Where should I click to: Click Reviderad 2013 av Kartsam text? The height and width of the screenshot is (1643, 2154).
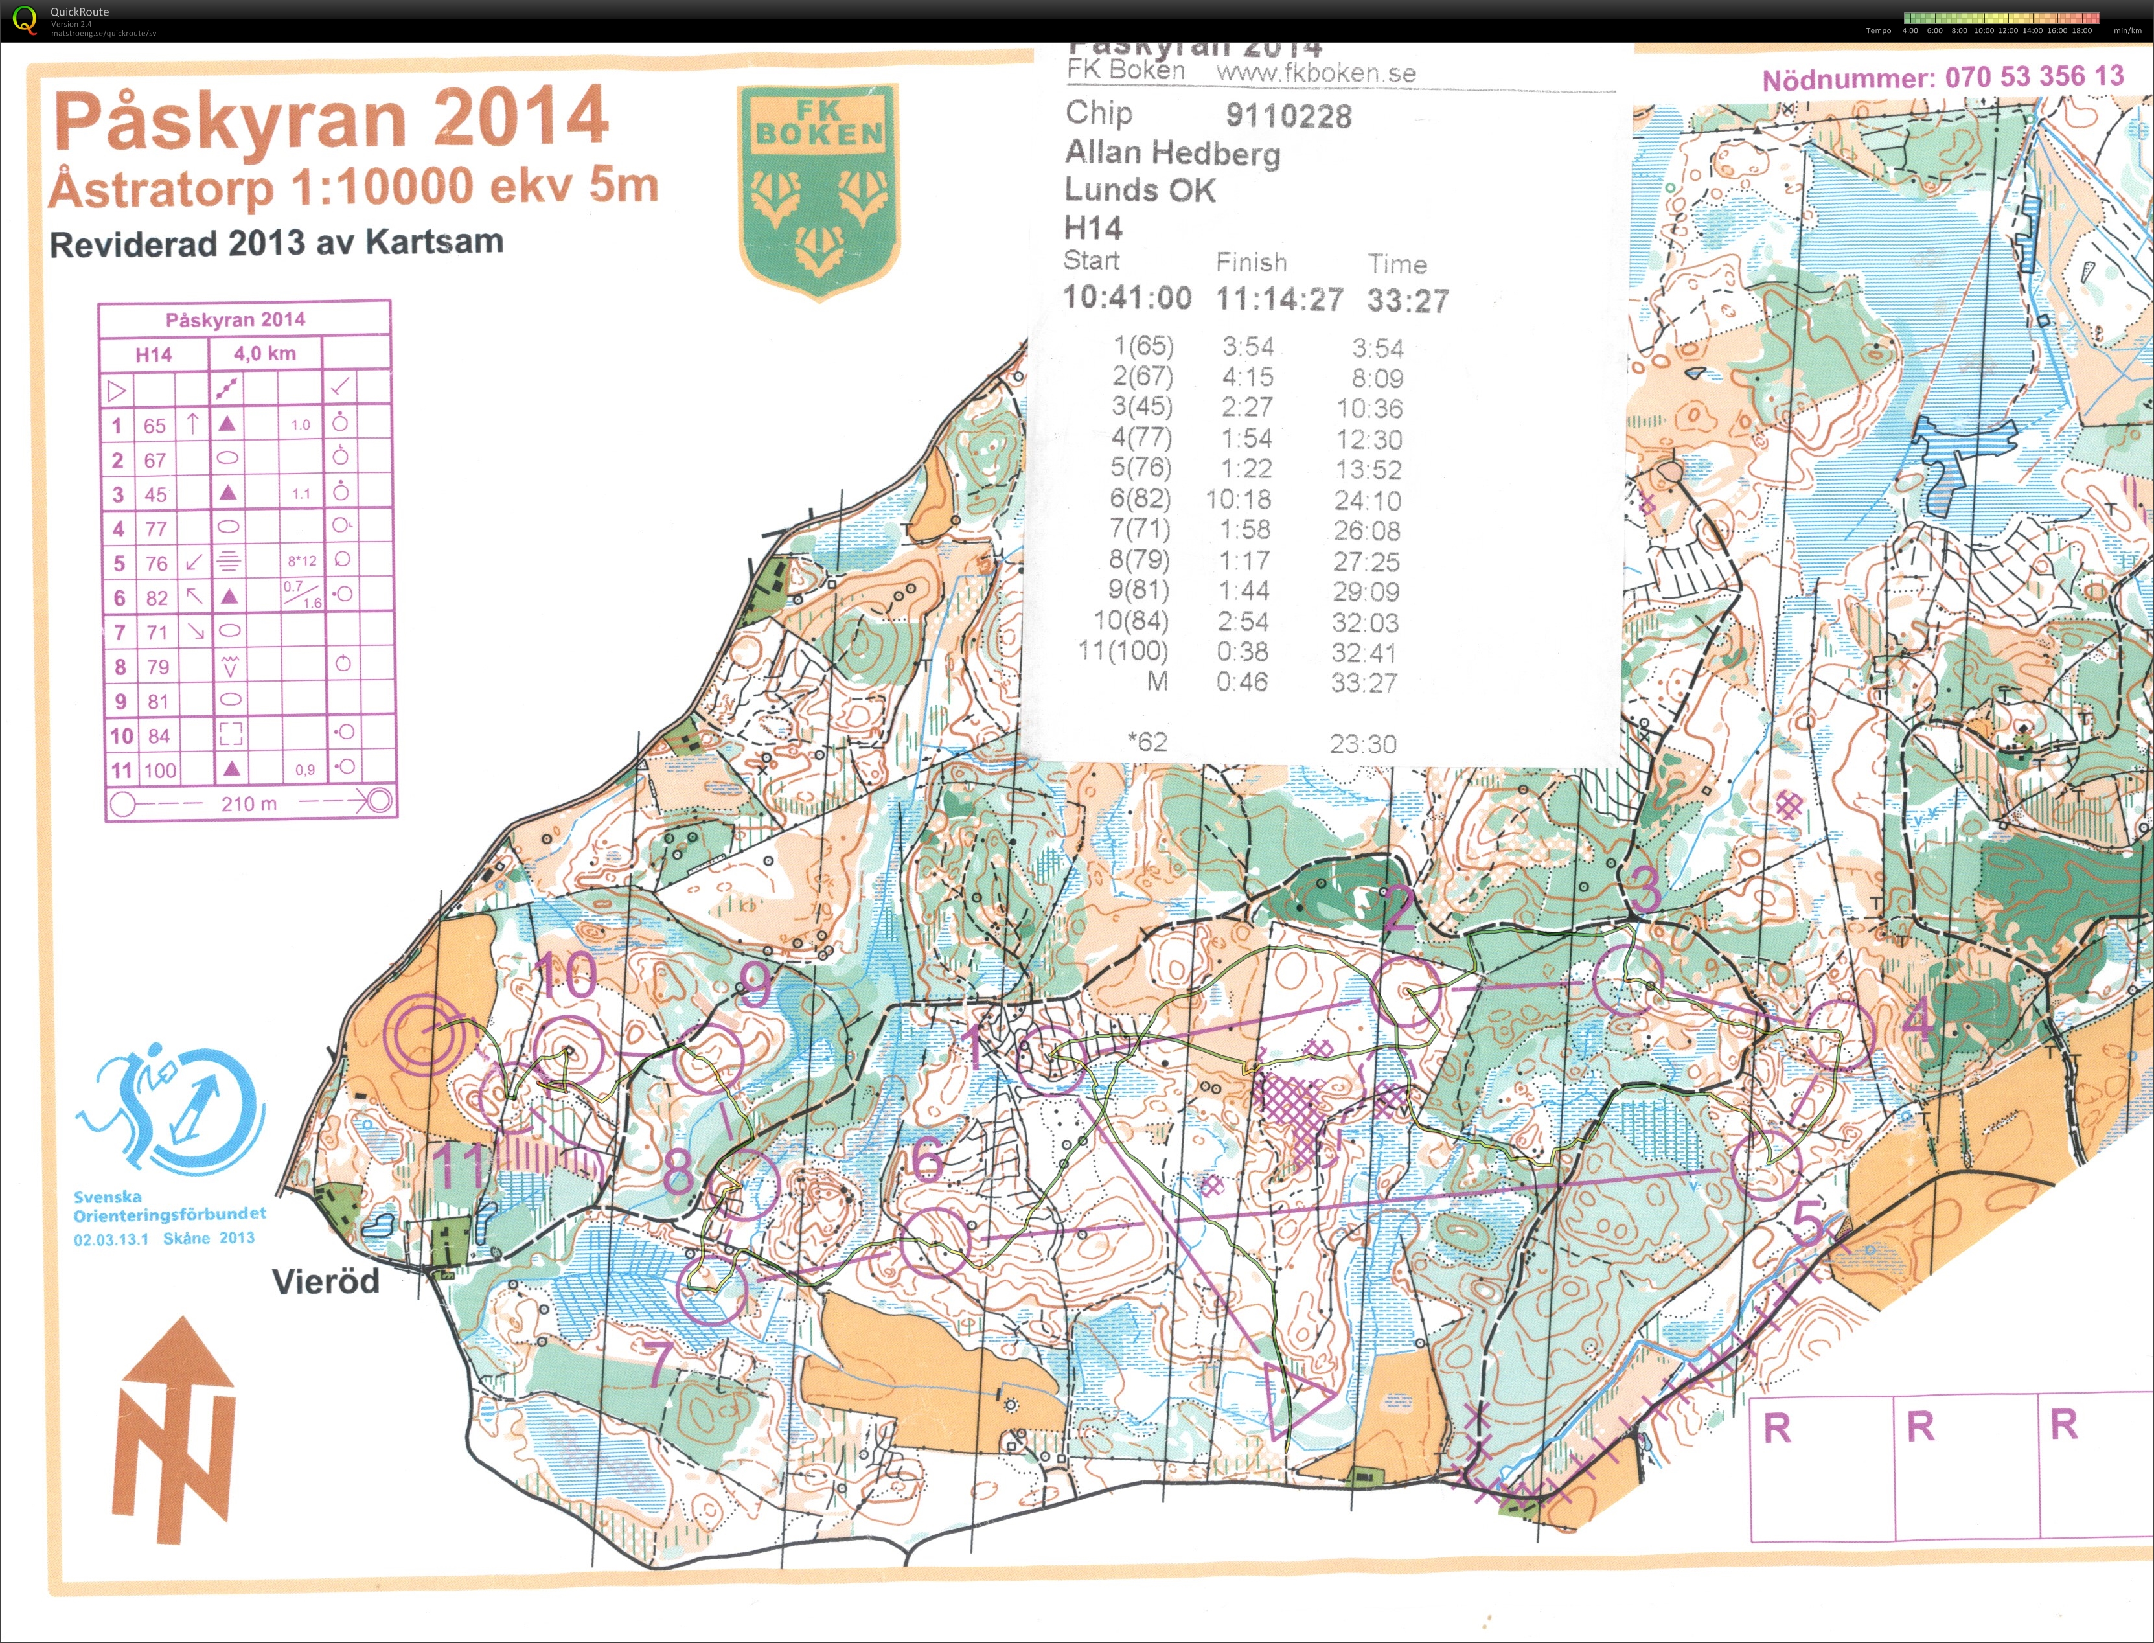[277, 242]
